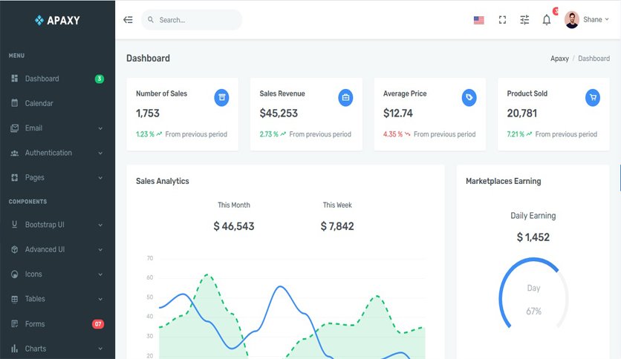
Task: Click the Product Sold cart icon
Action: [593, 97]
